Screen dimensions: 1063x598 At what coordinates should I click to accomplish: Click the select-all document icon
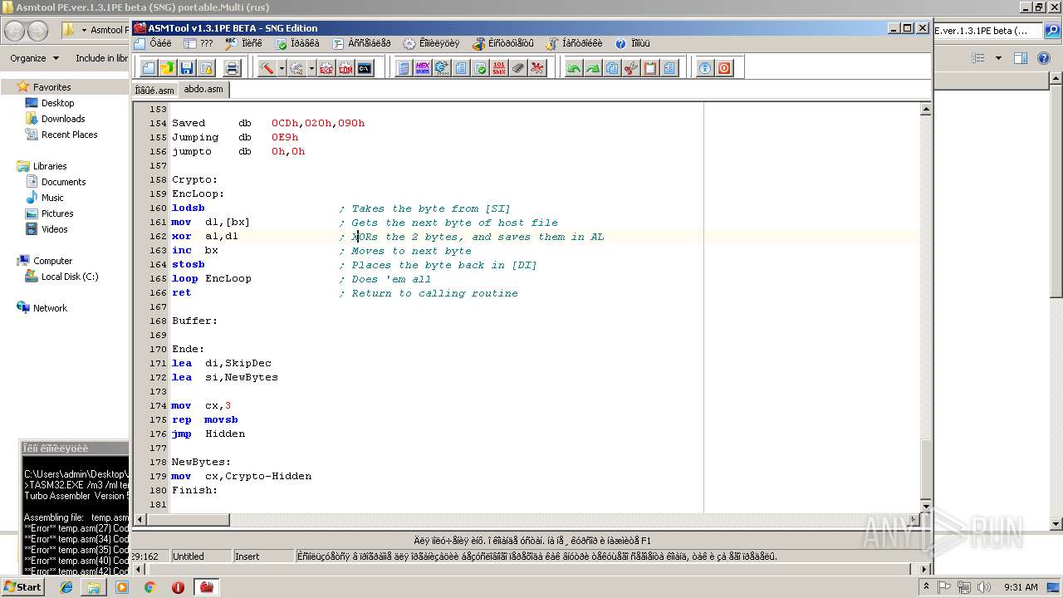point(669,68)
